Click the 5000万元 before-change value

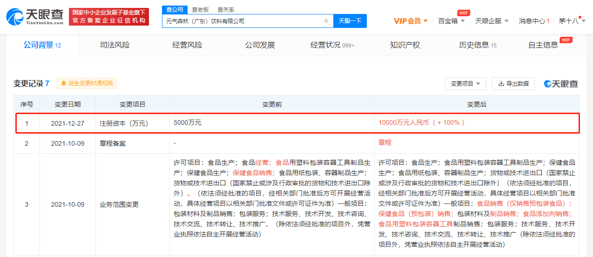(x=187, y=123)
